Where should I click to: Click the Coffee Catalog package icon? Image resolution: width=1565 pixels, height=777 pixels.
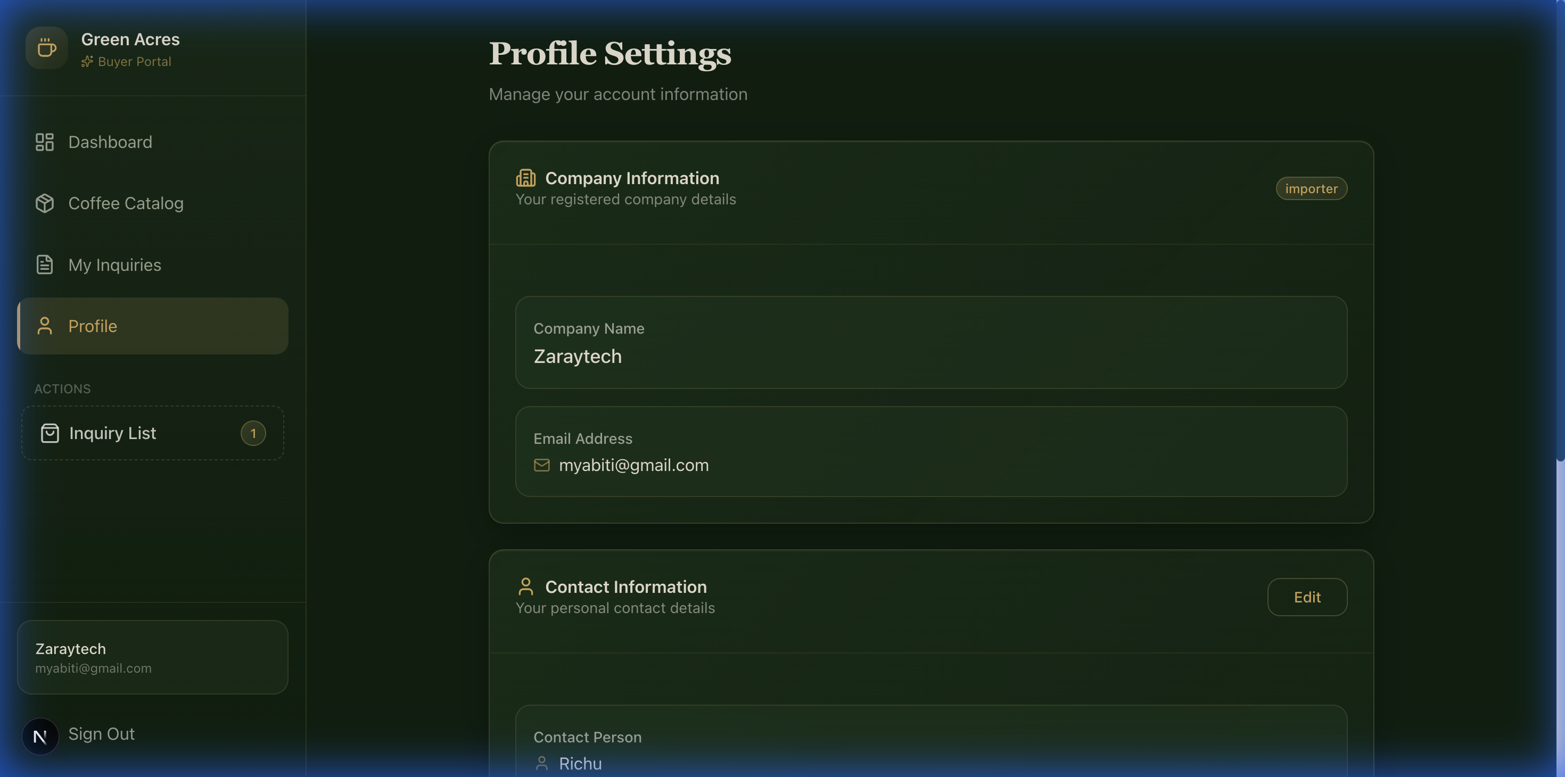44,203
